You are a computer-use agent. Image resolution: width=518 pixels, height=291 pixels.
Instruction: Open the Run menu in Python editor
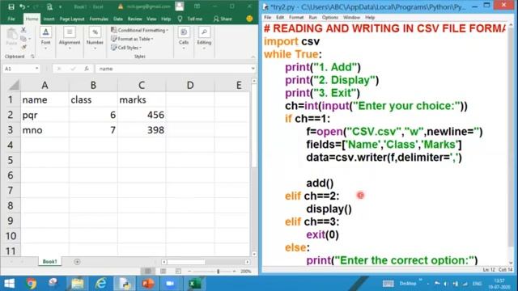312,17
